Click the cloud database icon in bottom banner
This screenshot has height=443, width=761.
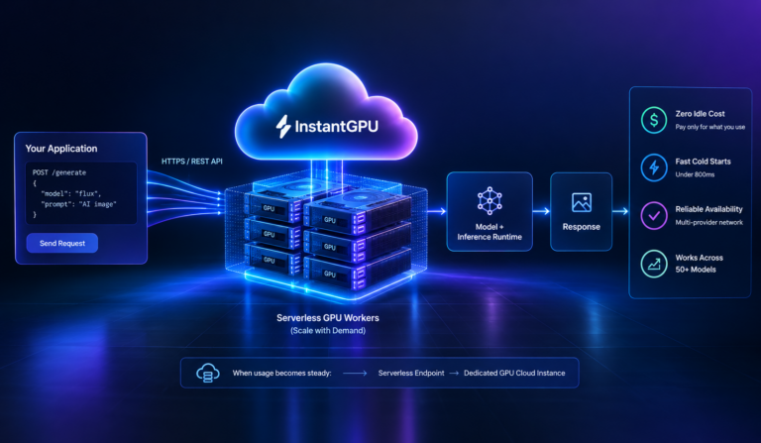[208, 373]
